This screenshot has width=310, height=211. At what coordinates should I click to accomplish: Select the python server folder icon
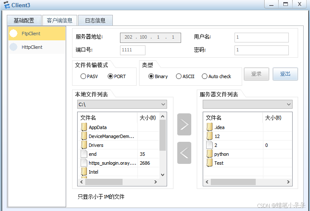click(209, 154)
